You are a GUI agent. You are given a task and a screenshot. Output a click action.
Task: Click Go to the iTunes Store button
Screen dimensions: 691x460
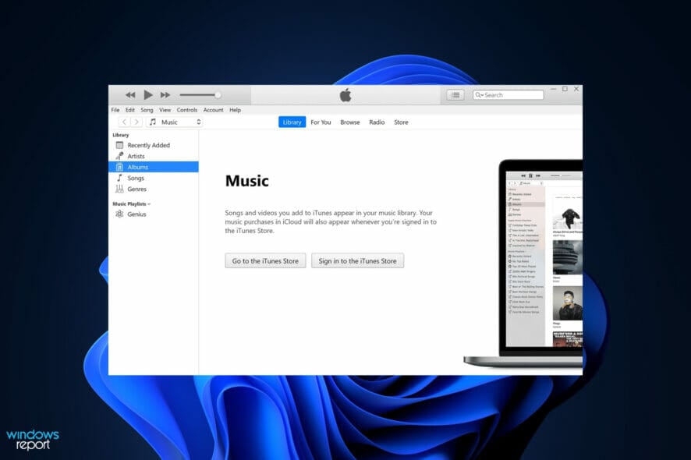coord(265,261)
